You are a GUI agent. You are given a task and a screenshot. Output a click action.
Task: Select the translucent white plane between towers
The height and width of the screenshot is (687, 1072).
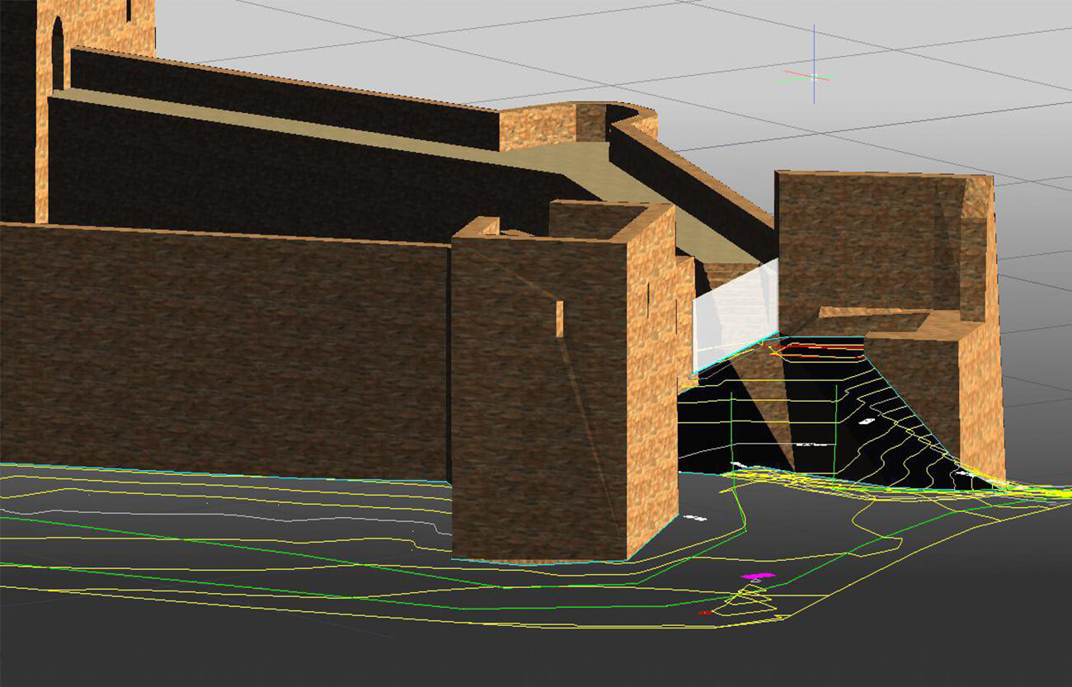(x=736, y=314)
